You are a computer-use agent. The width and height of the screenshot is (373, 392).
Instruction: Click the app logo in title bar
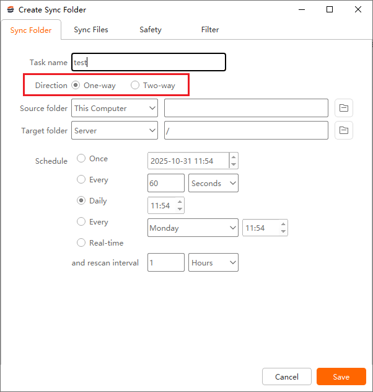coord(10,10)
